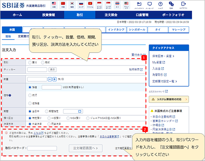205x161 pixels.
Task: Open 本日の注意銘柄 link in sidebar
Action: click(164, 117)
